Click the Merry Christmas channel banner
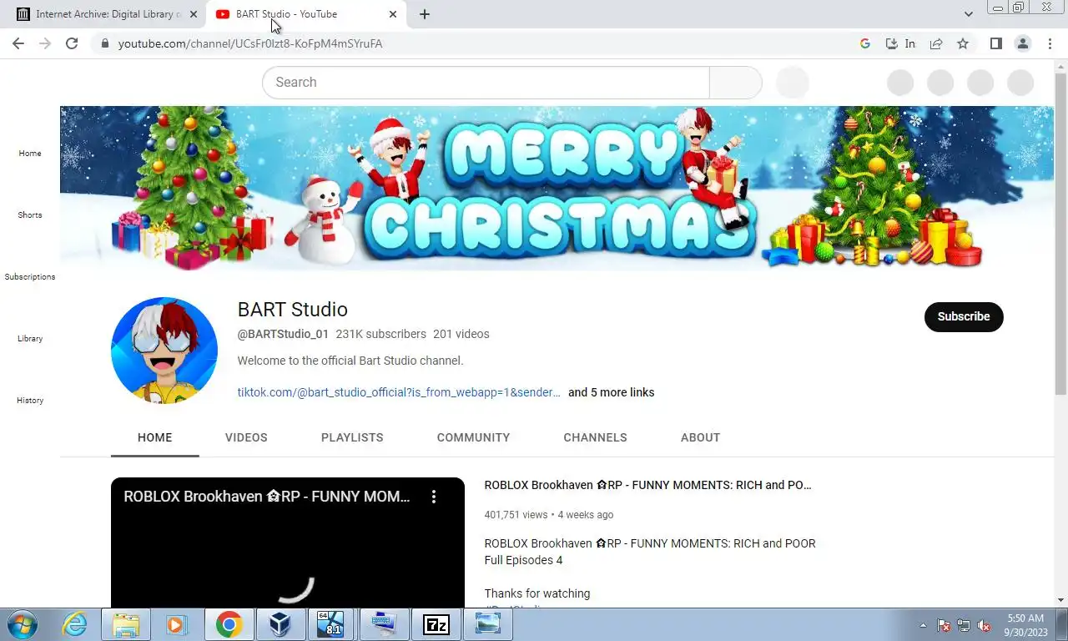The height and width of the screenshot is (641, 1068). click(557, 188)
